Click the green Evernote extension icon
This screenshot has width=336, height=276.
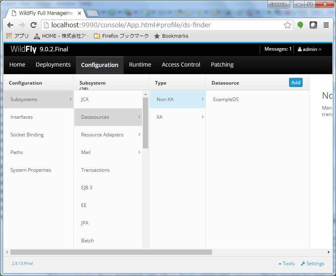pyautogui.click(x=300, y=25)
